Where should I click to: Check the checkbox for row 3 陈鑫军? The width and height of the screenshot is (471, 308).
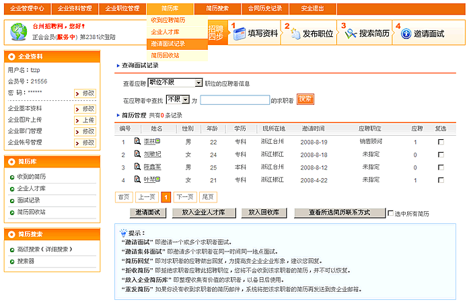point(441,167)
